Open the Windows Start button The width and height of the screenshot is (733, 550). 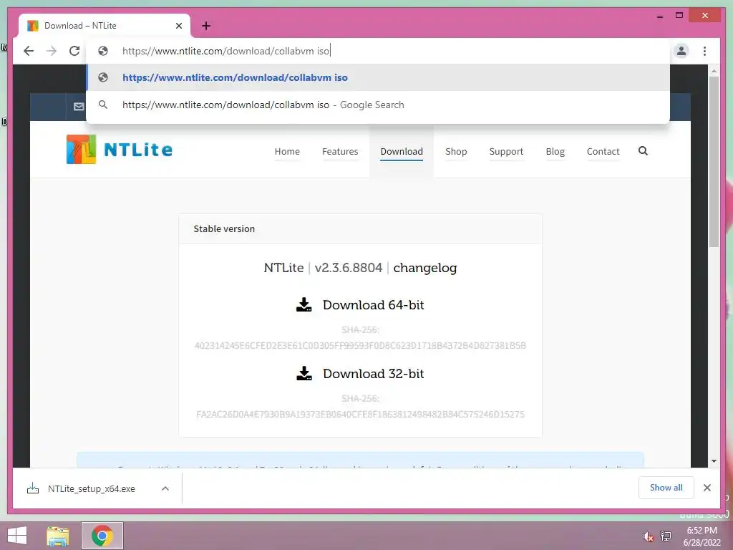coord(17,536)
